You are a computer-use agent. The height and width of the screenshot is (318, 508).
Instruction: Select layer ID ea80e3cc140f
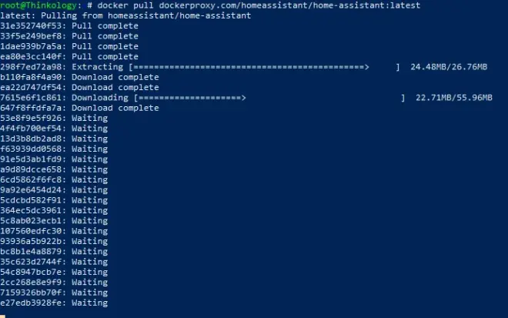pyautogui.click(x=31, y=57)
